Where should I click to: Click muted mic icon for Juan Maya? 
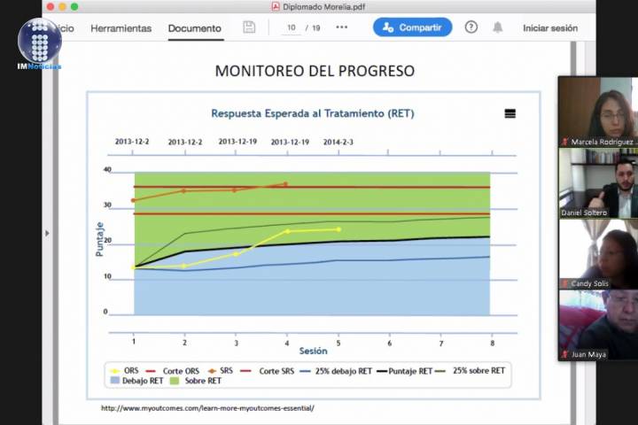[564, 354]
